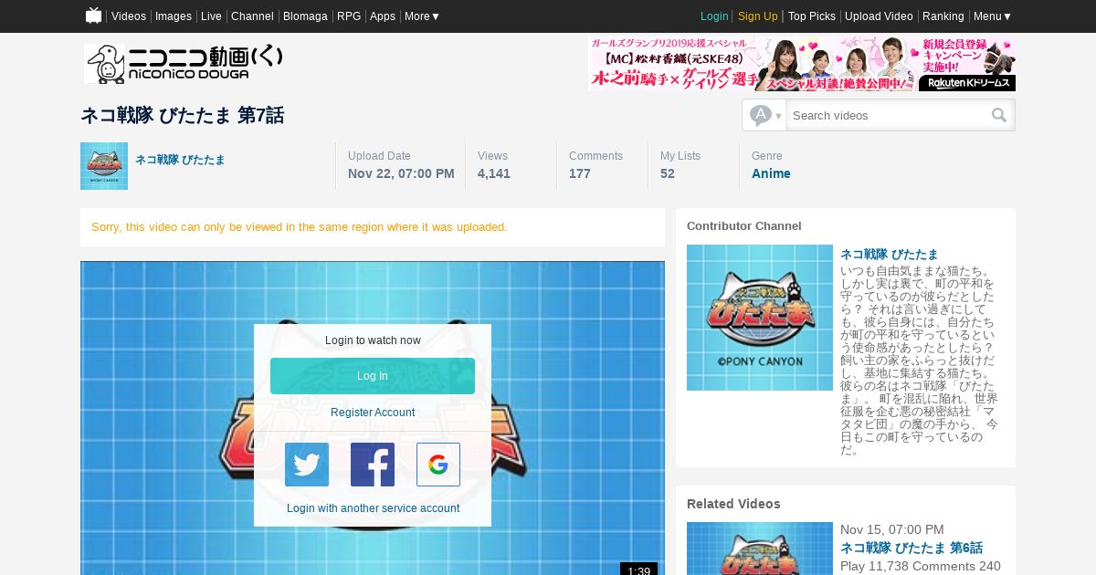Open the Apps menu item

(383, 16)
